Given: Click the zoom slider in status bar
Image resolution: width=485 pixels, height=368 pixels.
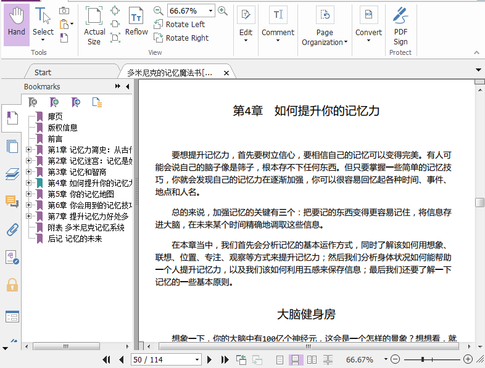Looking at the screenshot, I should click(424, 359).
